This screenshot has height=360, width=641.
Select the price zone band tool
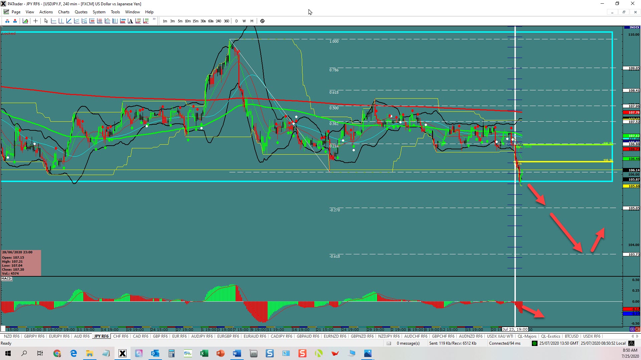(123, 21)
